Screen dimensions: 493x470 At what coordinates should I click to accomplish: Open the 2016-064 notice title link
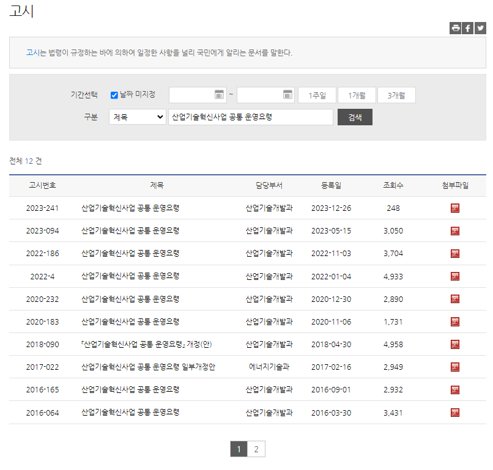pos(130,412)
